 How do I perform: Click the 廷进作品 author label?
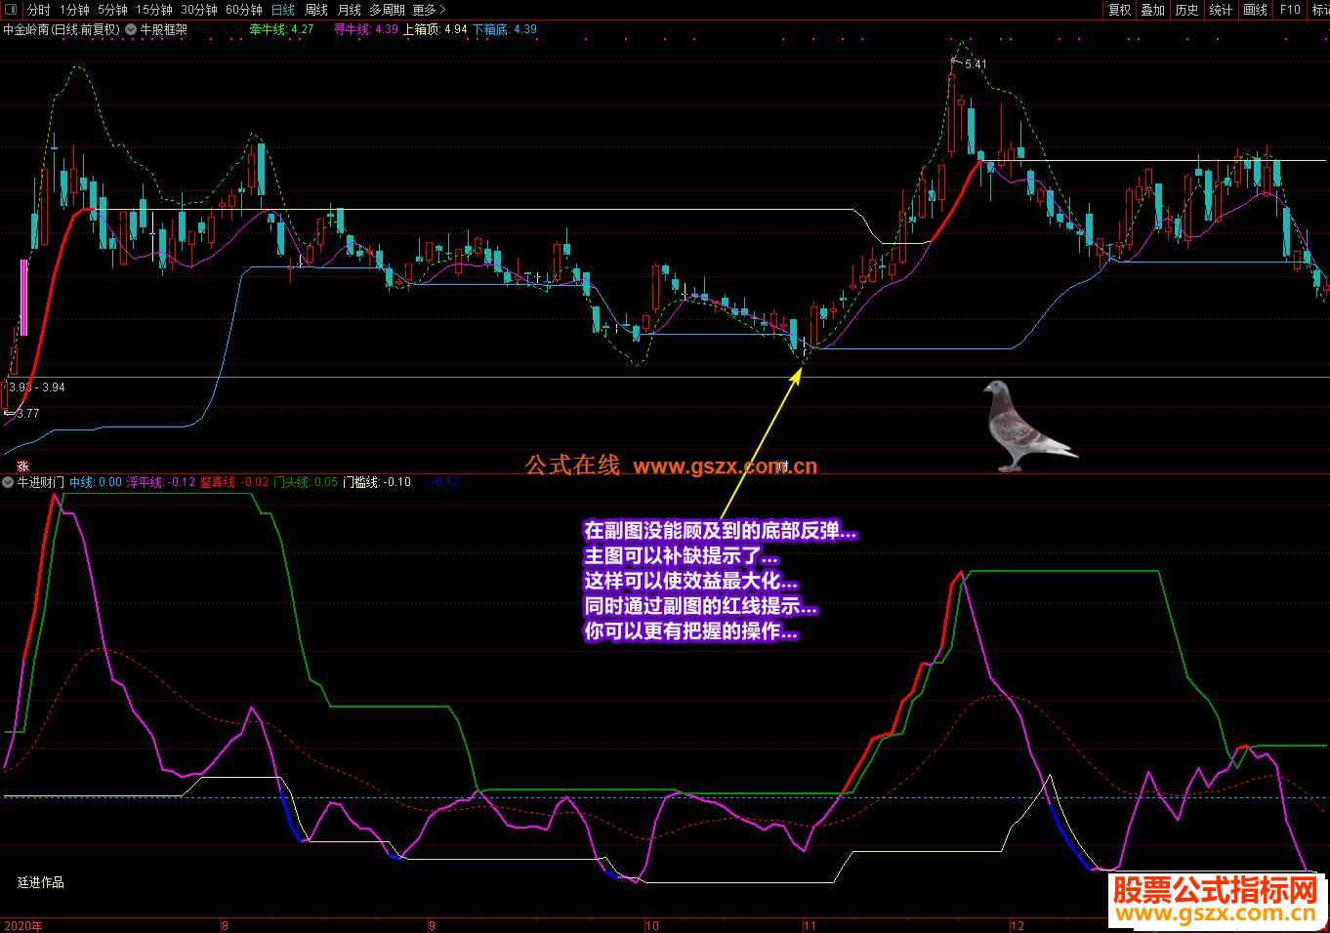pyautogui.click(x=41, y=882)
